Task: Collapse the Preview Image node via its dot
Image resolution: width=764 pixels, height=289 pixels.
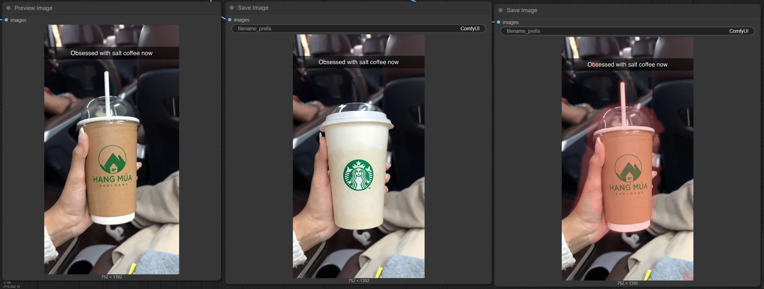Action: point(8,8)
